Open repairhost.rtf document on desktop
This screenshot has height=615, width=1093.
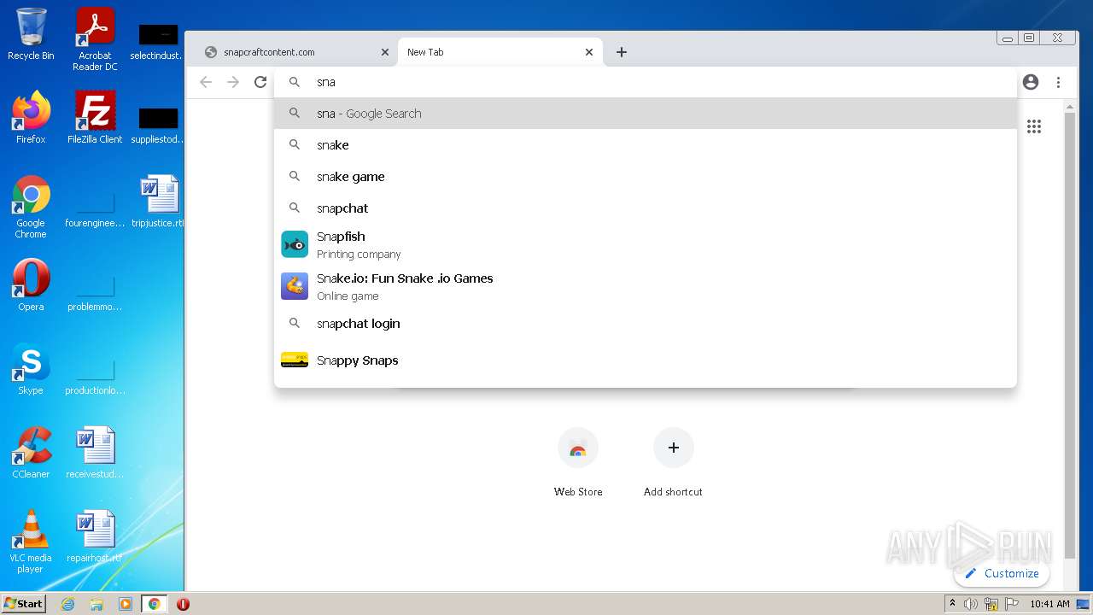[95, 536]
